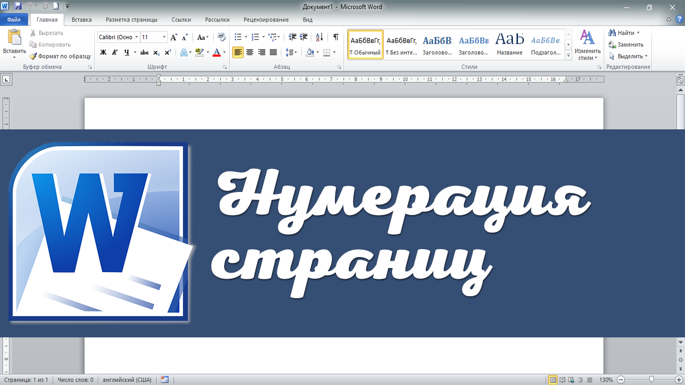Image resolution: width=685 pixels, height=385 pixels.
Task: Select Print Layout view in status bar
Action: (x=553, y=380)
